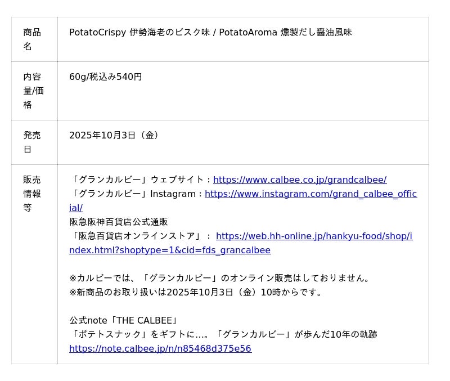Screen dimensions: 450x381
Task: Click the 商品名 header cell
Action: click(x=32, y=39)
